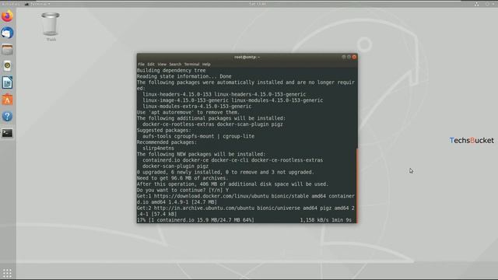Open the terminal File menu
Viewport: 498px width, 280px height.
tap(142, 64)
